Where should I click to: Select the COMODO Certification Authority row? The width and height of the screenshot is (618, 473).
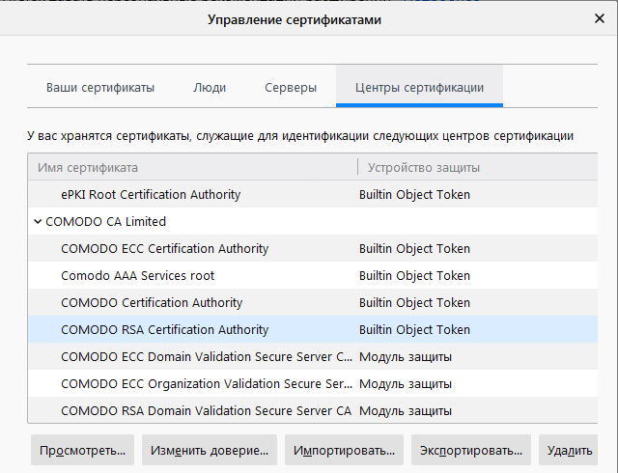click(x=313, y=302)
